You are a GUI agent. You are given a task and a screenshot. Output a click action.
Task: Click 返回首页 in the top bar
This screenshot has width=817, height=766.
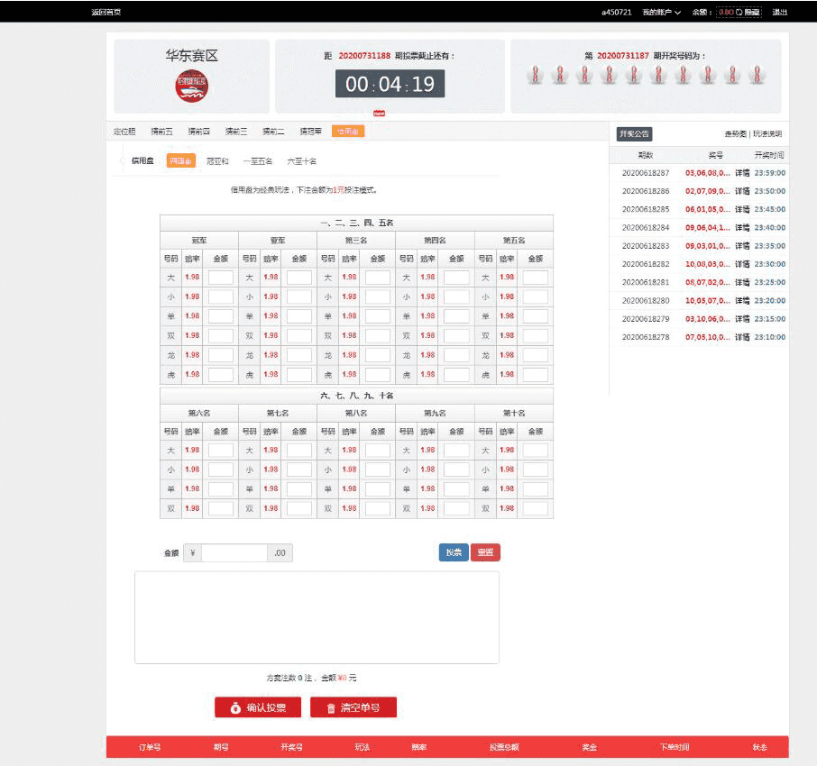tap(106, 12)
